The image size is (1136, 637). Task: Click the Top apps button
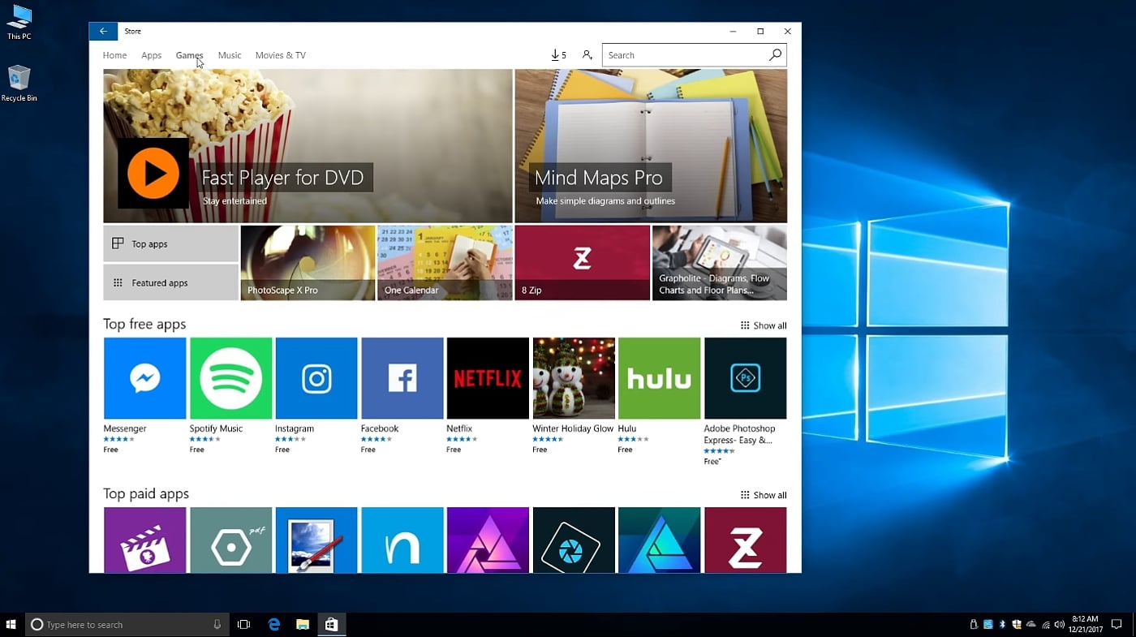click(x=170, y=243)
